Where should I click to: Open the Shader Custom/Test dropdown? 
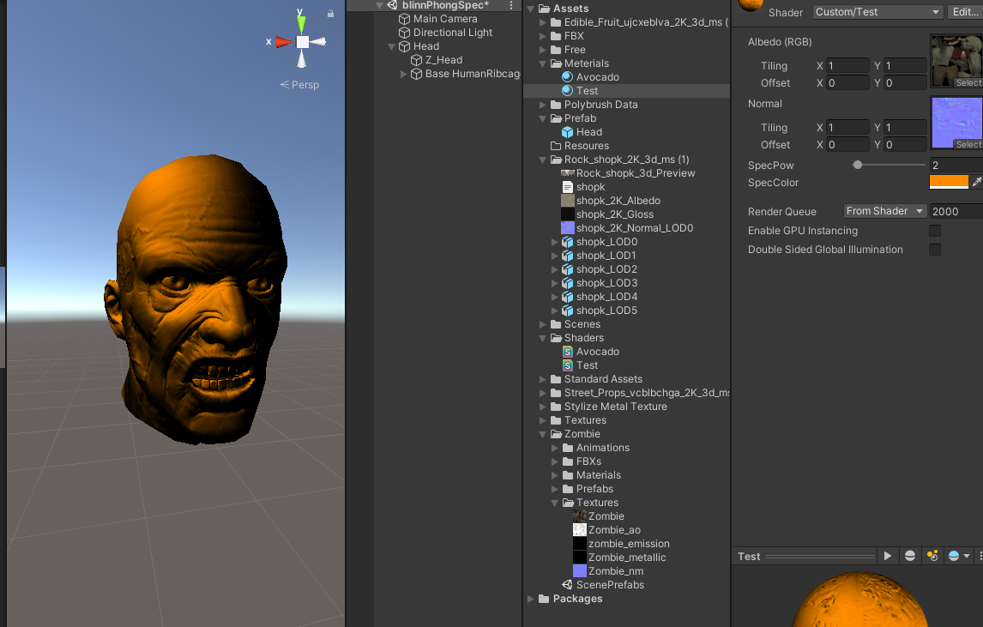[877, 12]
